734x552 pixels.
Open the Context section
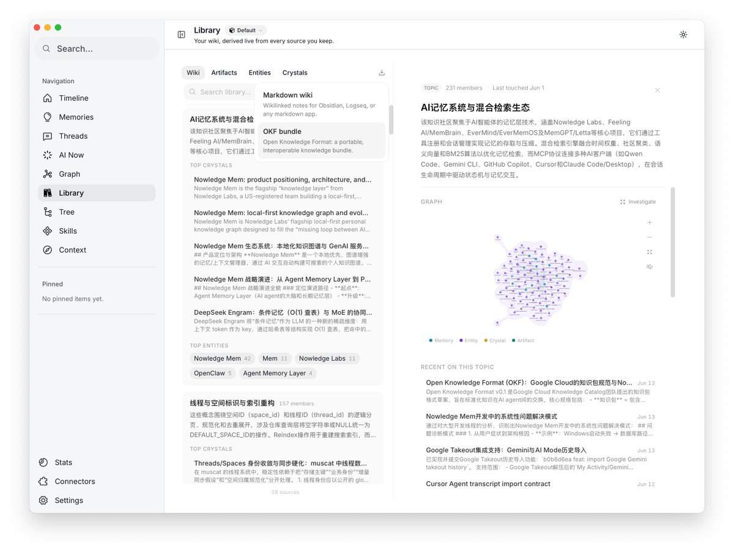click(97, 249)
